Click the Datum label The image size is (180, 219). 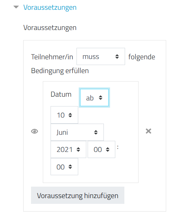pos(61,94)
